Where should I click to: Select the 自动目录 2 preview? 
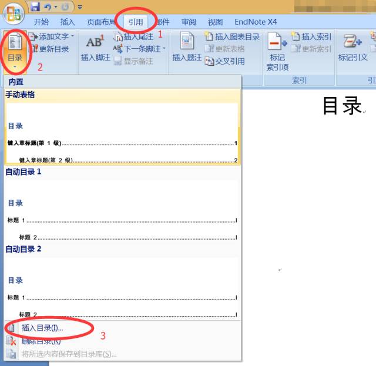pyautogui.click(x=122, y=281)
